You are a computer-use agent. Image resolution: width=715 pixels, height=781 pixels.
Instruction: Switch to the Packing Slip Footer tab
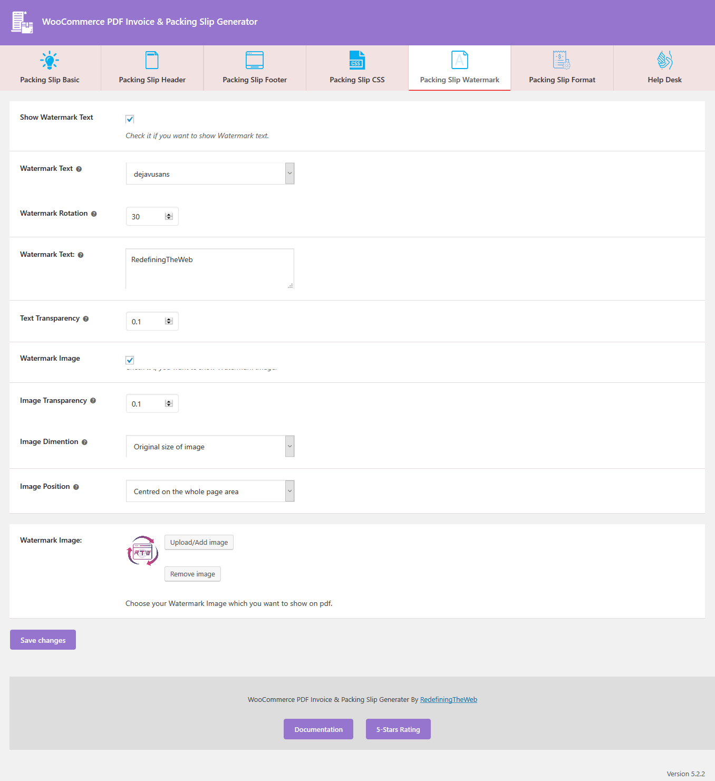(x=254, y=68)
